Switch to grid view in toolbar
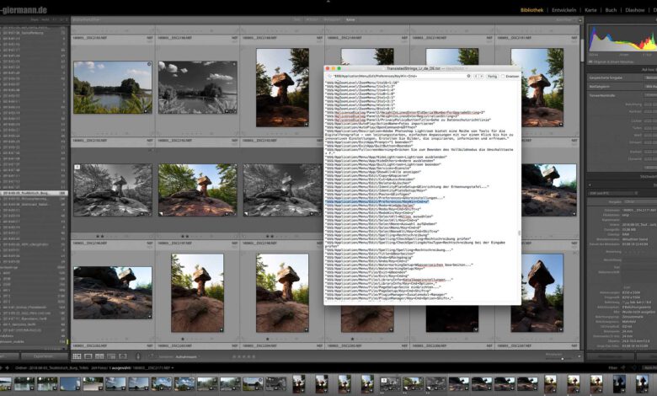This screenshot has height=396, width=657. pyautogui.click(x=76, y=356)
